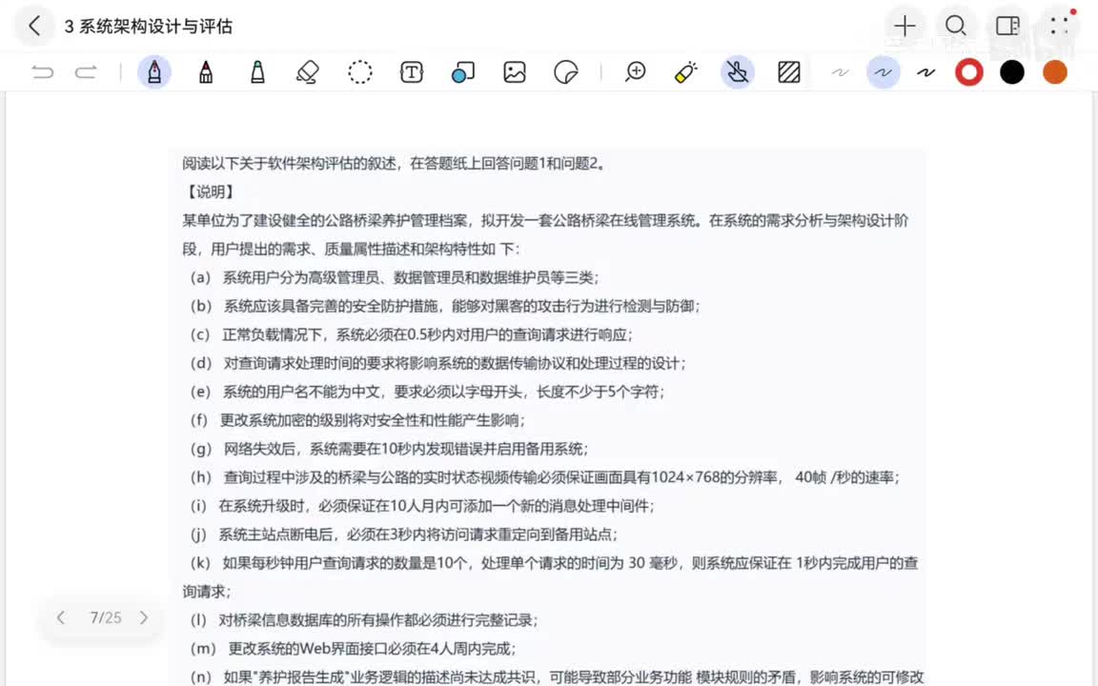The height and width of the screenshot is (686, 1098).
Task: Go back using the top-left arrow
Action: [34, 26]
